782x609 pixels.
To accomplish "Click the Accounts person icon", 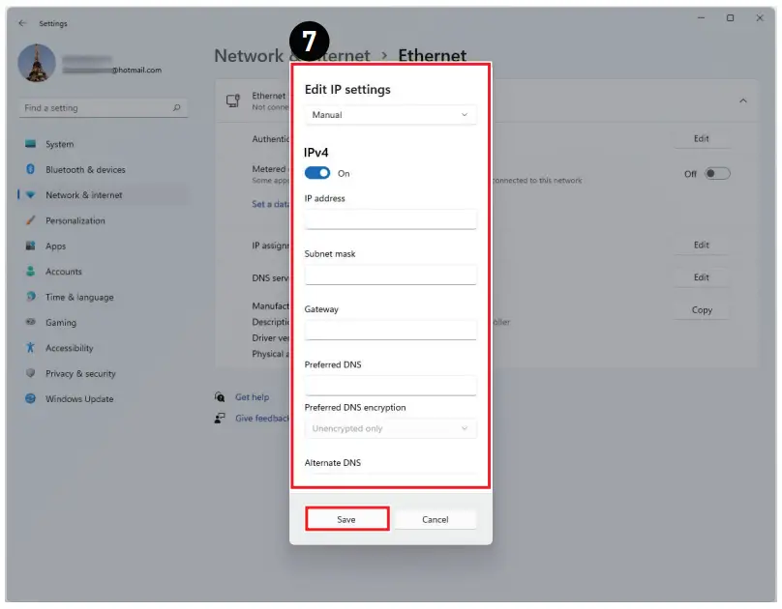I will (x=31, y=272).
